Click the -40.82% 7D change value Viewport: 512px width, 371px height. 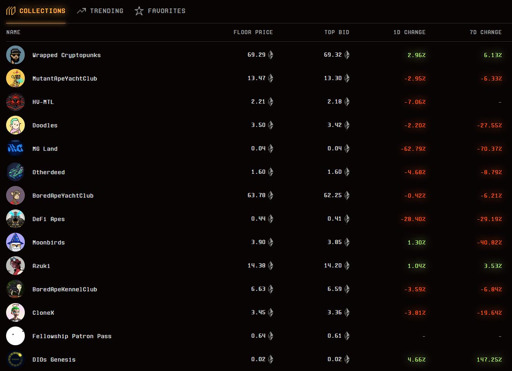pyautogui.click(x=489, y=243)
